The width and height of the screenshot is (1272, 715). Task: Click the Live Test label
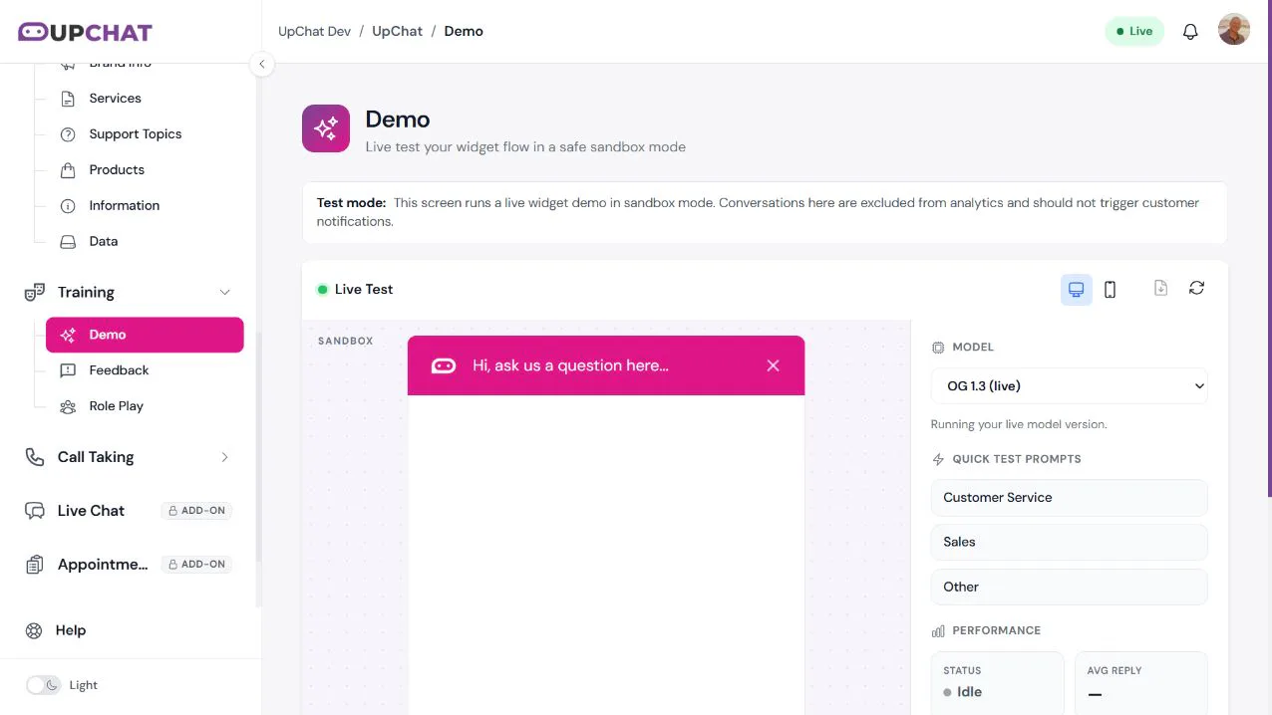[364, 290]
